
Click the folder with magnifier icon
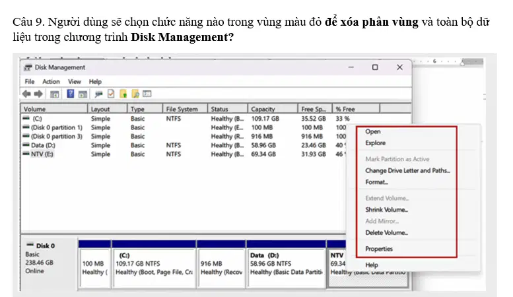pos(135,94)
